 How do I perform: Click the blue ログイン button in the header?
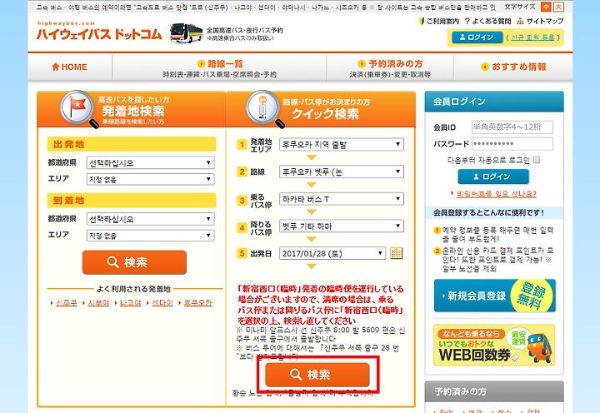point(477,37)
